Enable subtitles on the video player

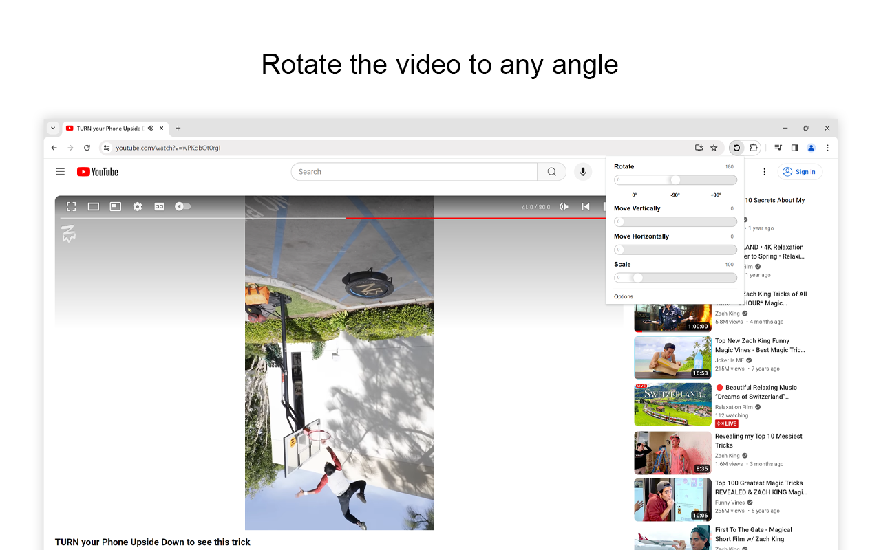tap(159, 206)
